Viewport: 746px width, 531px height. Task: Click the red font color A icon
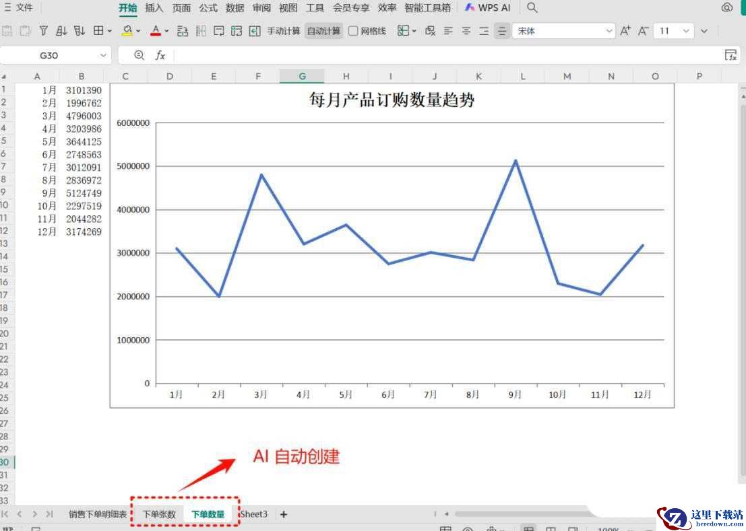point(156,31)
